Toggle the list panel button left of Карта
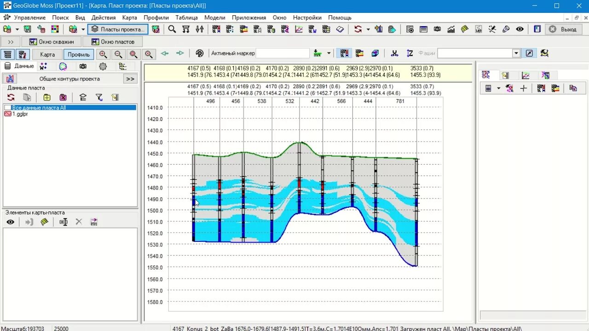Image resolution: width=589 pixels, height=331 pixels. (x=7, y=54)
